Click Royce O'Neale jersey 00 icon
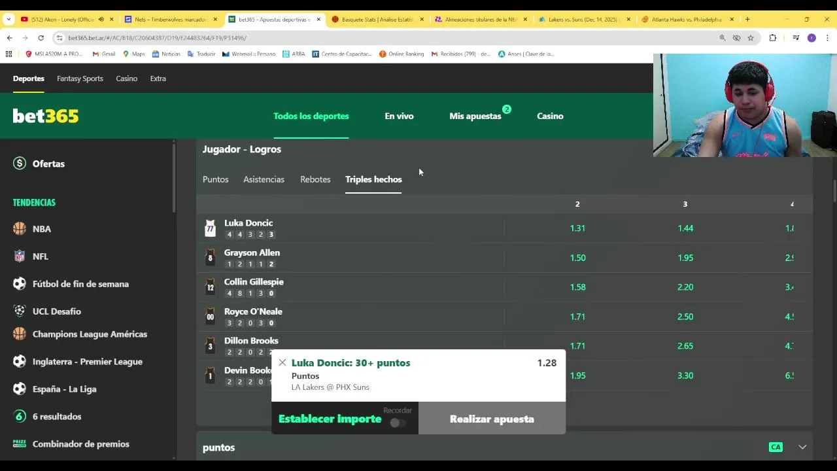Image resolution: width=837 pixels, height=471 pixels. pyautogui.click(x=210, y=317)
